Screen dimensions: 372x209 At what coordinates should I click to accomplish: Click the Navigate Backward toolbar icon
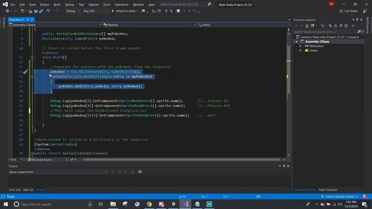click(x=7, y=11)
